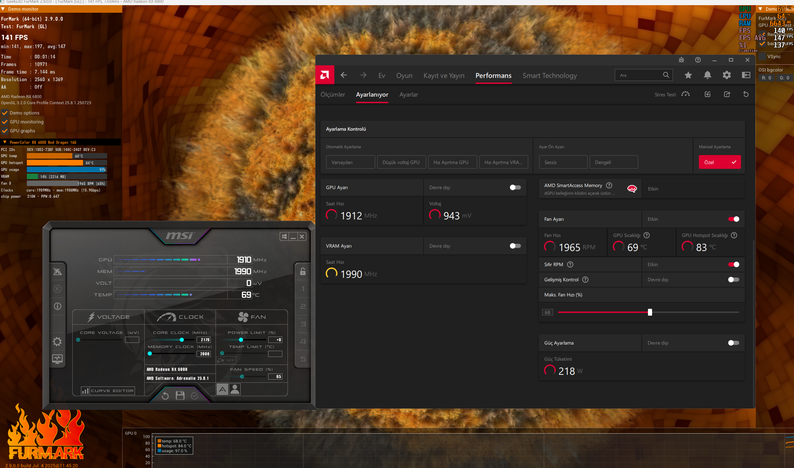Select Afterburner profile slot 1

point(303,289)
